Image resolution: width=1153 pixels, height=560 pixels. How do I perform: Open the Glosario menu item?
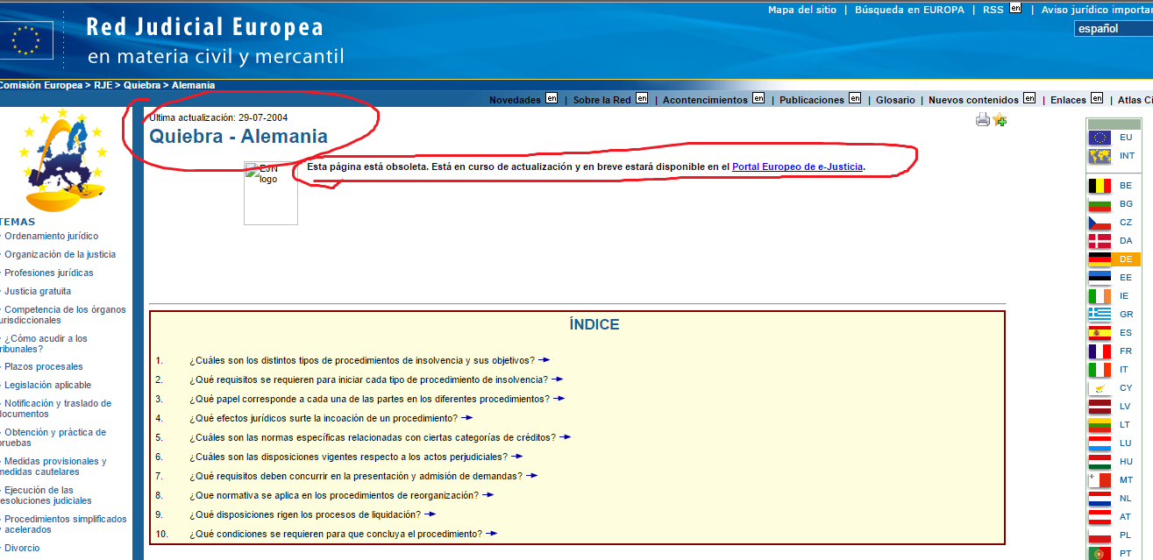(895, 100)
